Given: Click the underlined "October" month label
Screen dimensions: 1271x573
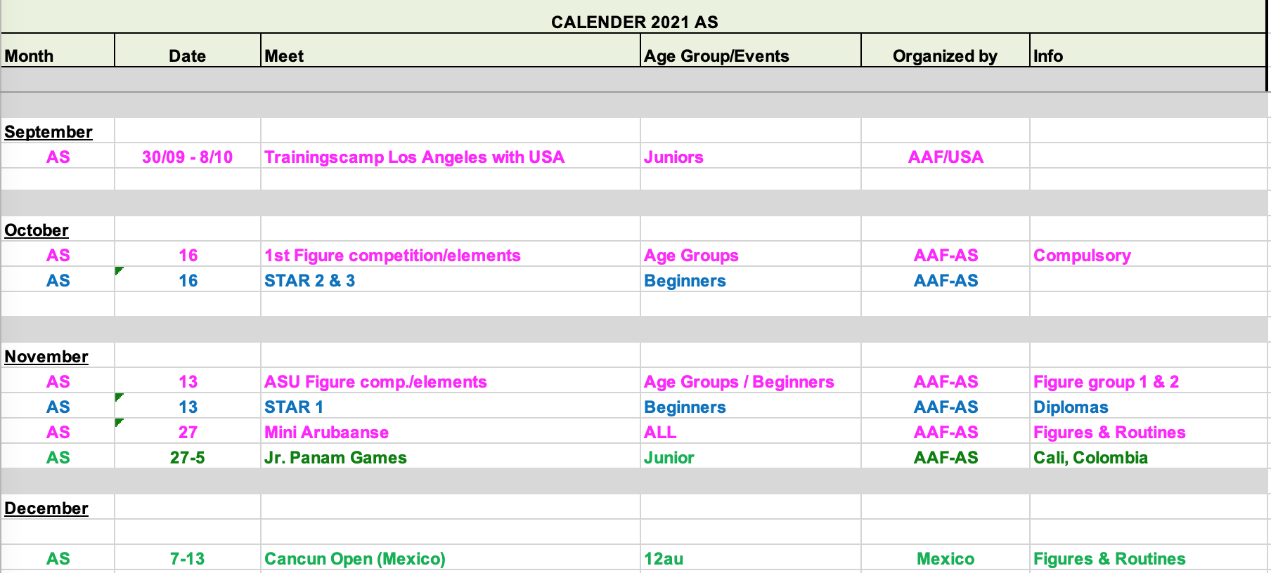Looking at the screenshot, I should coord(37,230).
